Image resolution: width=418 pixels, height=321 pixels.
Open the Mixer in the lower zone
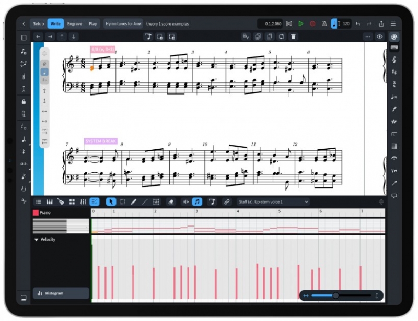83,202
